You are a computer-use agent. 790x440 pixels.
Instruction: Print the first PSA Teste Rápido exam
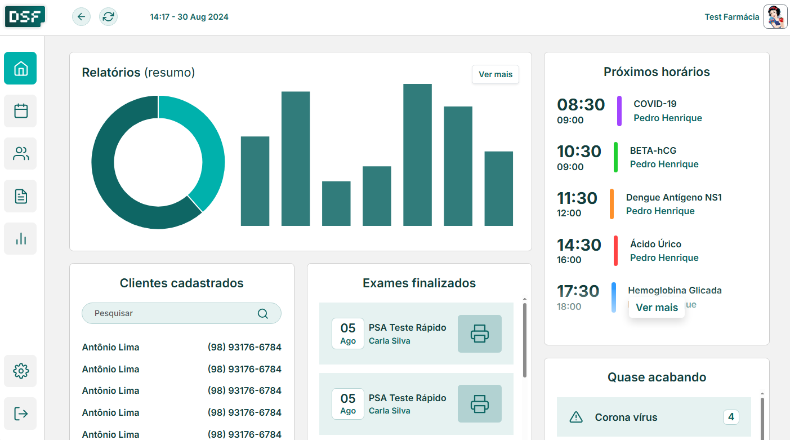click(x=479, y=334)
